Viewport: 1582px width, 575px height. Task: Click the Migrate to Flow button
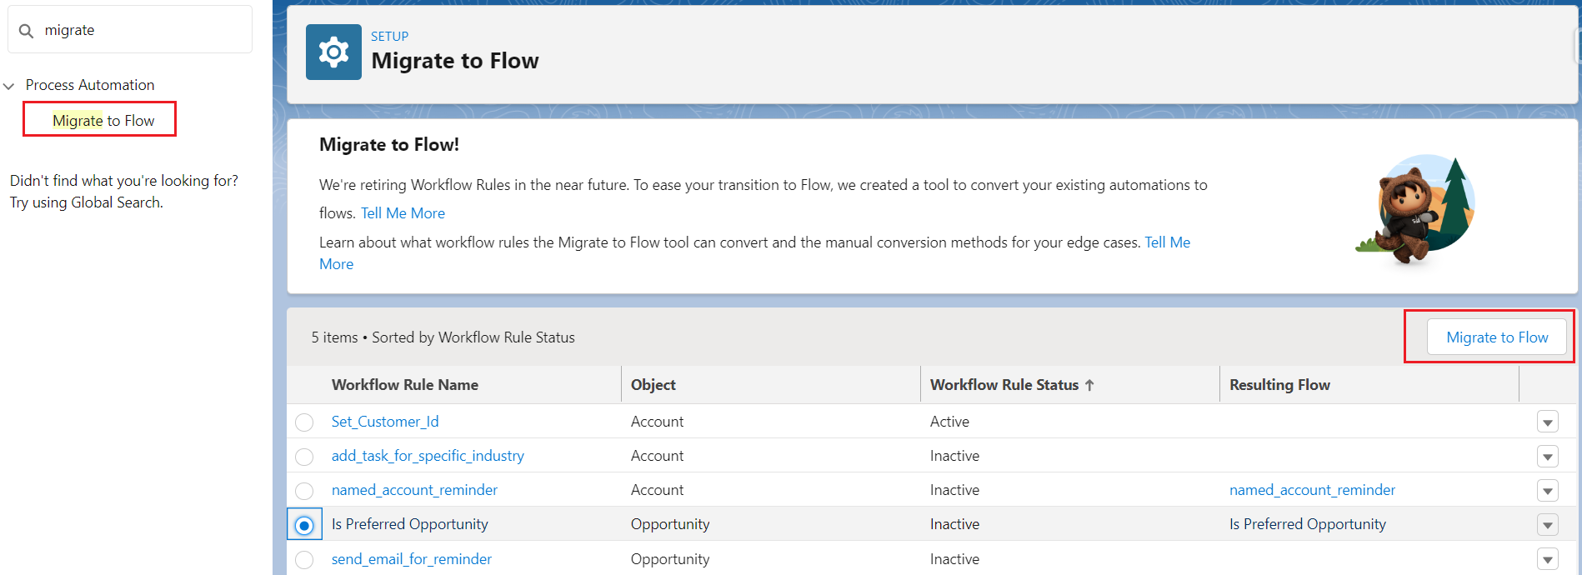click(x=1496, y=337)
